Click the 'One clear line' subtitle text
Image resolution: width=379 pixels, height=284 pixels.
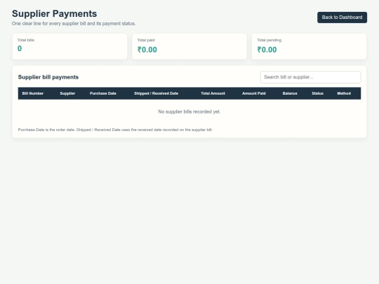coord(74,23)
